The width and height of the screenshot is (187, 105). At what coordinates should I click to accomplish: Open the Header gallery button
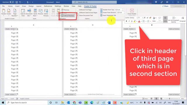4,13
